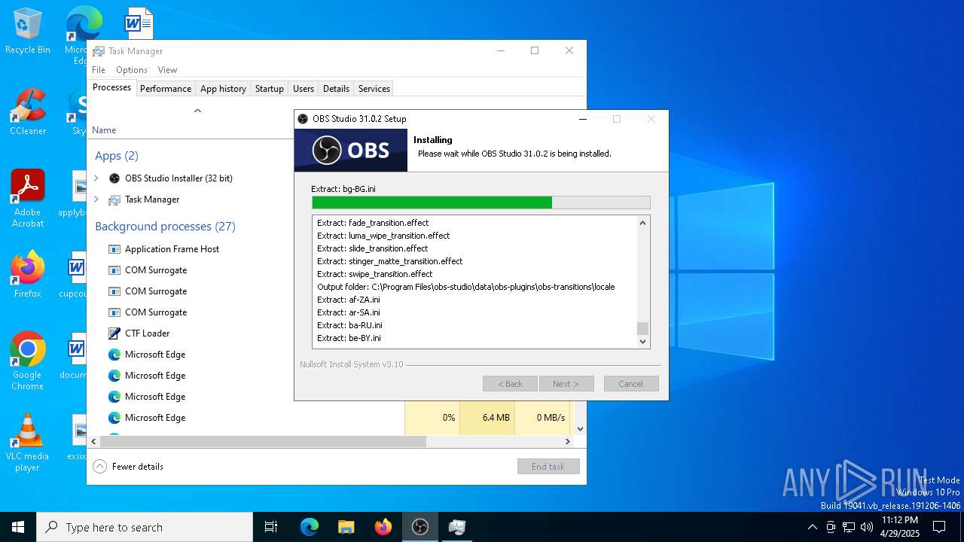Open Microsoft Edge from the taskbar
This screenshot has height=542, width=964.
pyautogui.click(x=310, y=527)
